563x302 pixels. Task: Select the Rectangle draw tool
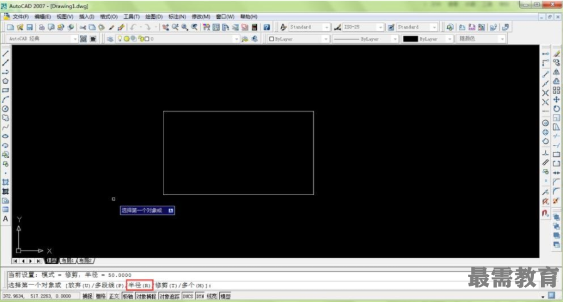[x=6, y=91]
